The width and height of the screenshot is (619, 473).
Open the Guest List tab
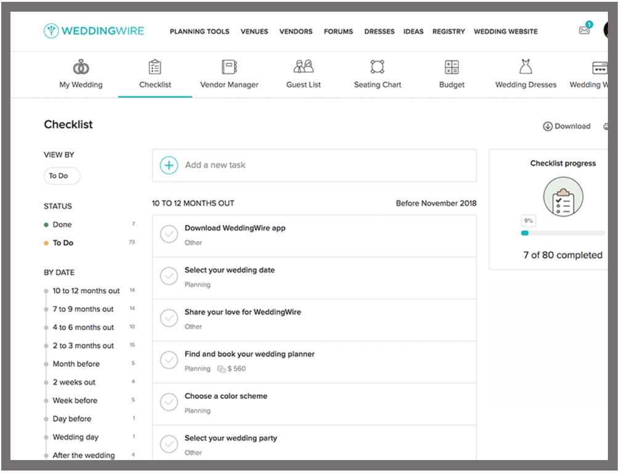point(303,84)
